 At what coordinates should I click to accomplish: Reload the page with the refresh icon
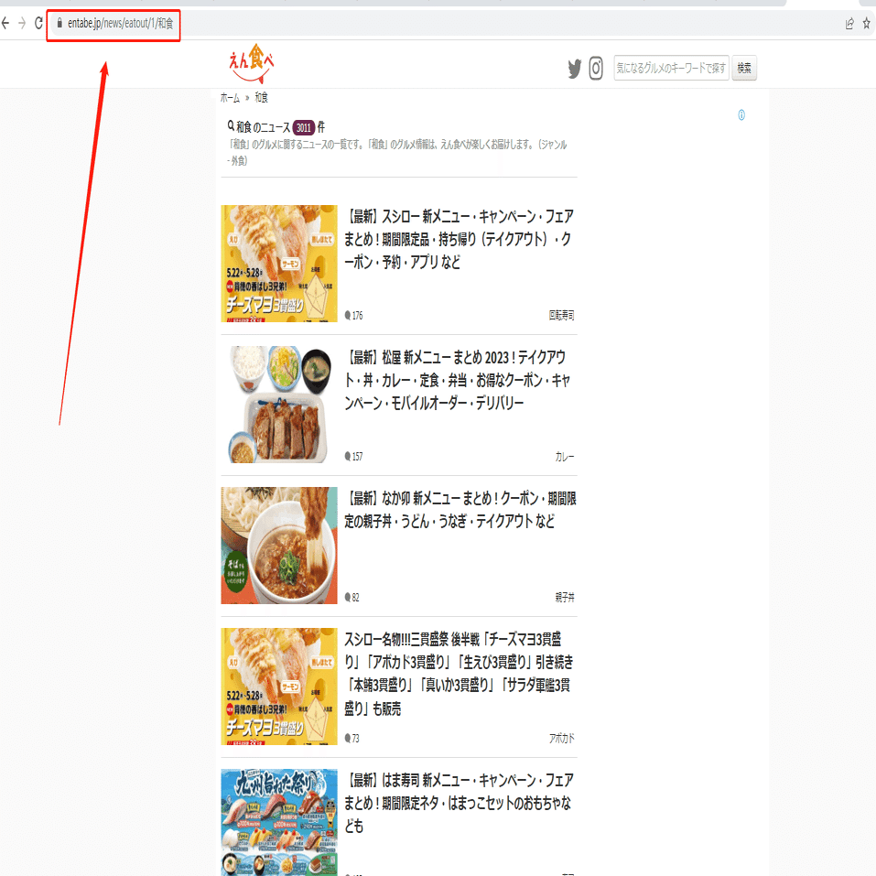coord(38,24)
